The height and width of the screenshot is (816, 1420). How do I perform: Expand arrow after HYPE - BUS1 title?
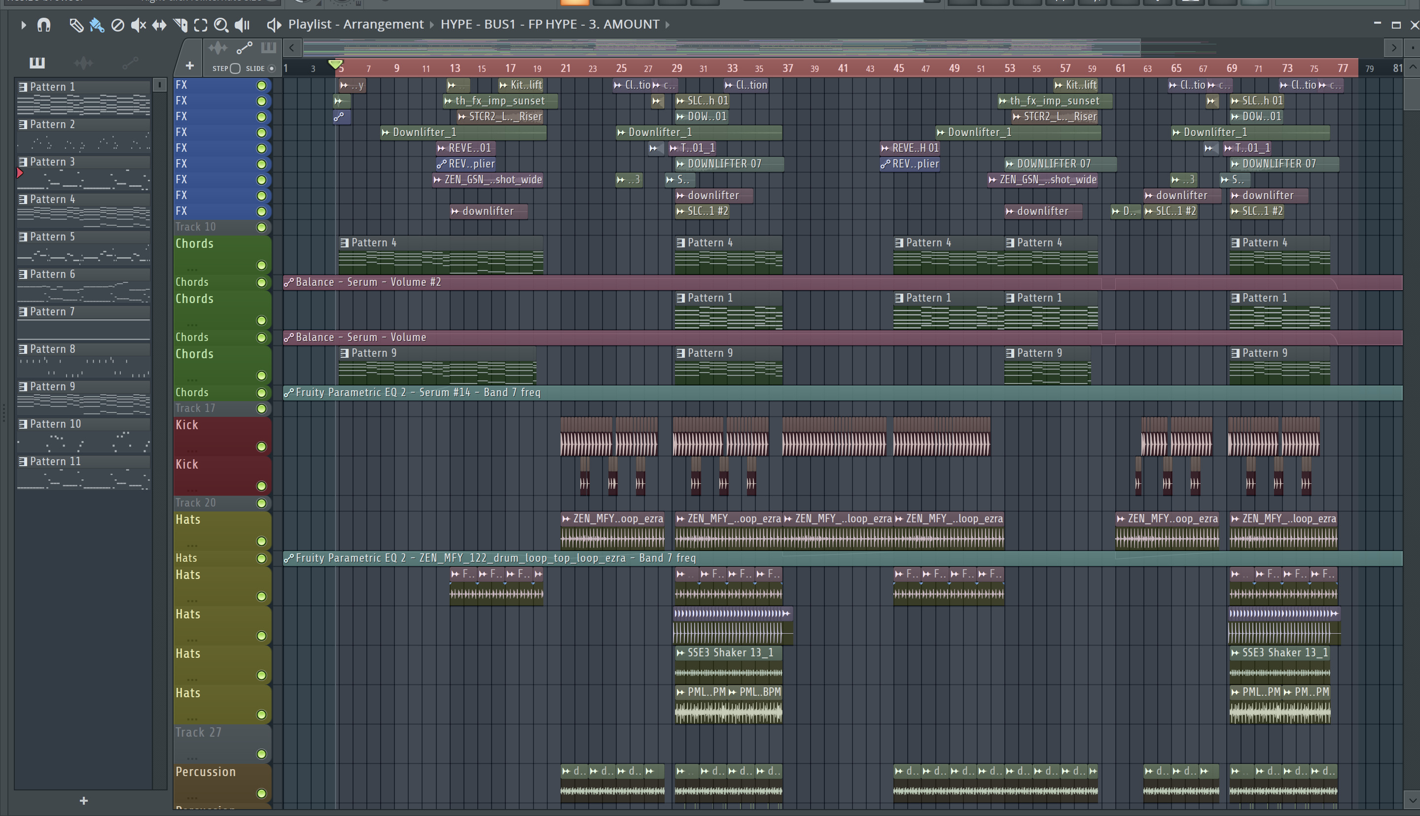tap(667, 25)
